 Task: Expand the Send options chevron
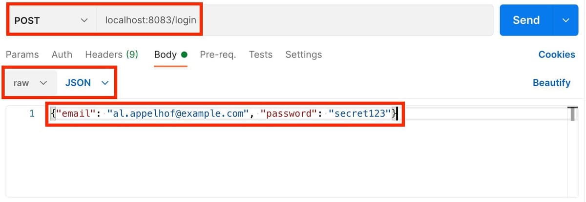click(566, 20)
